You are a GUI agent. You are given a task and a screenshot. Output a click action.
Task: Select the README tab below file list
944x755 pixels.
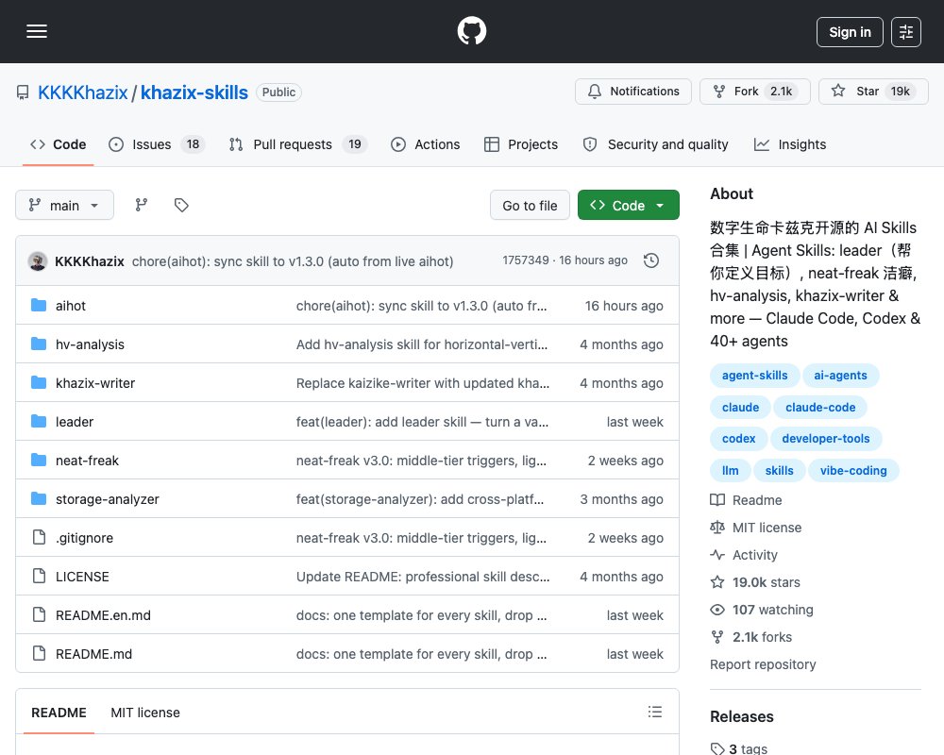tap(59, 713)
